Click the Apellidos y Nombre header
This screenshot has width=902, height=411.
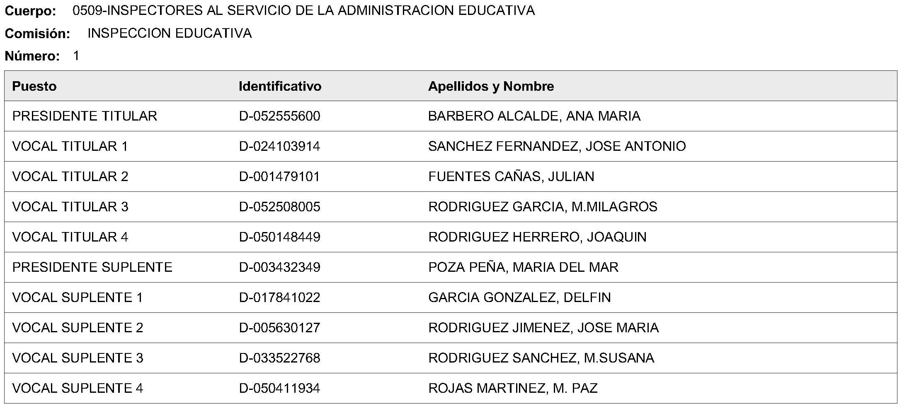point(491,86)
